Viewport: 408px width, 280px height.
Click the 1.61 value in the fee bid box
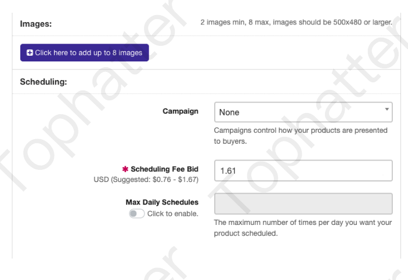[x=227, y=171]
